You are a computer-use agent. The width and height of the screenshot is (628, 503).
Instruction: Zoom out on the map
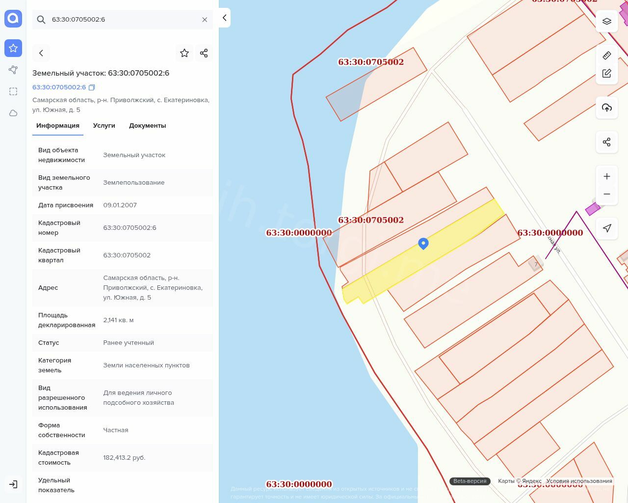[607, 194]
